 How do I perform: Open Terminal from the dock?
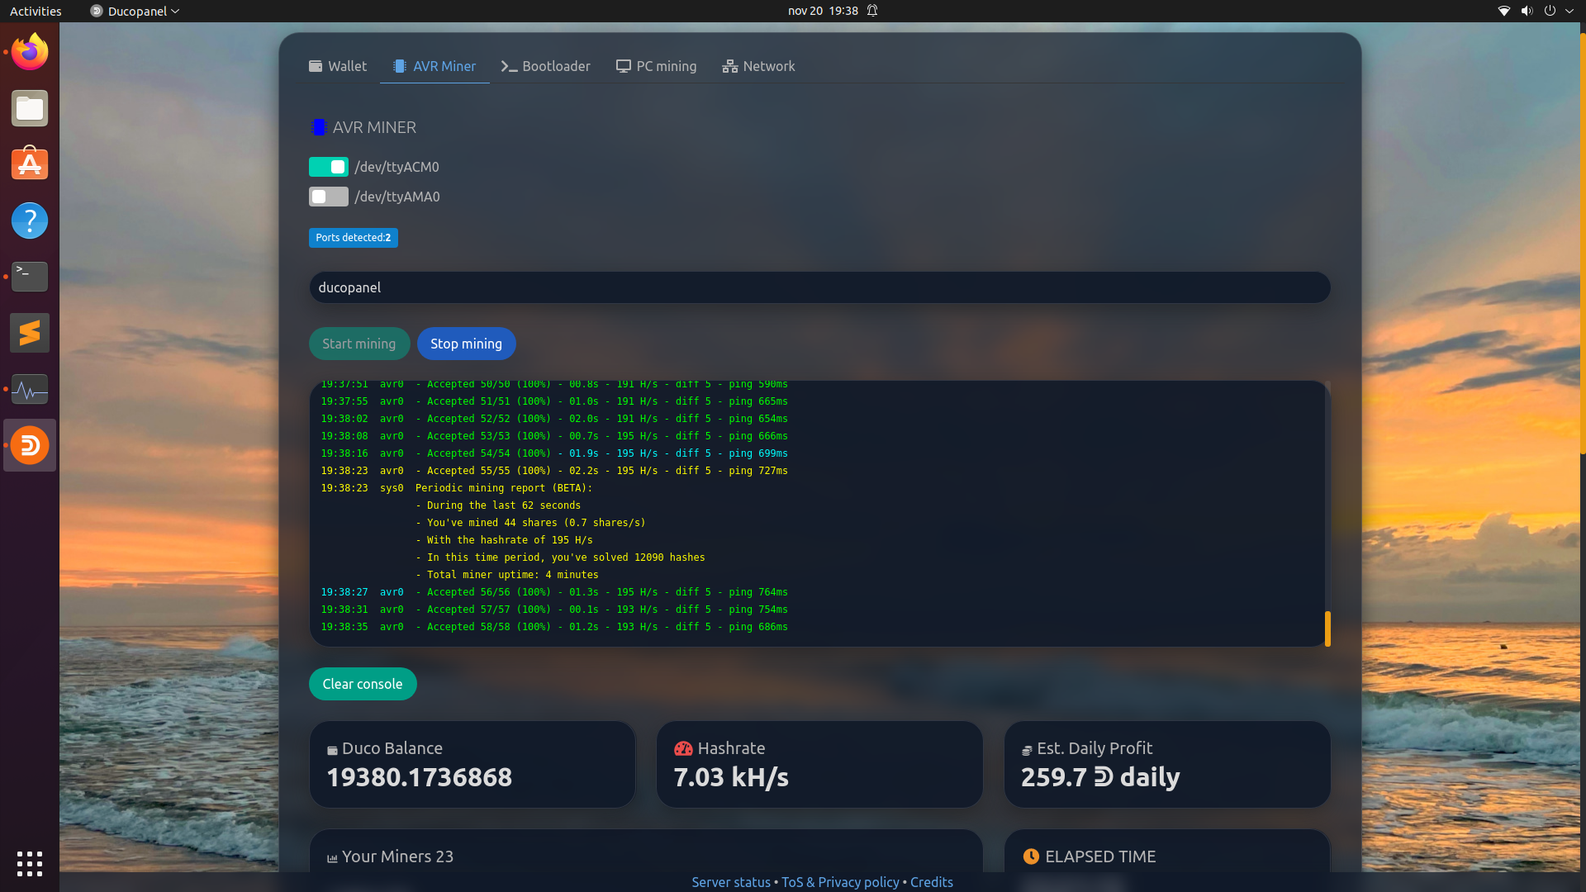(x=30, y=277)
